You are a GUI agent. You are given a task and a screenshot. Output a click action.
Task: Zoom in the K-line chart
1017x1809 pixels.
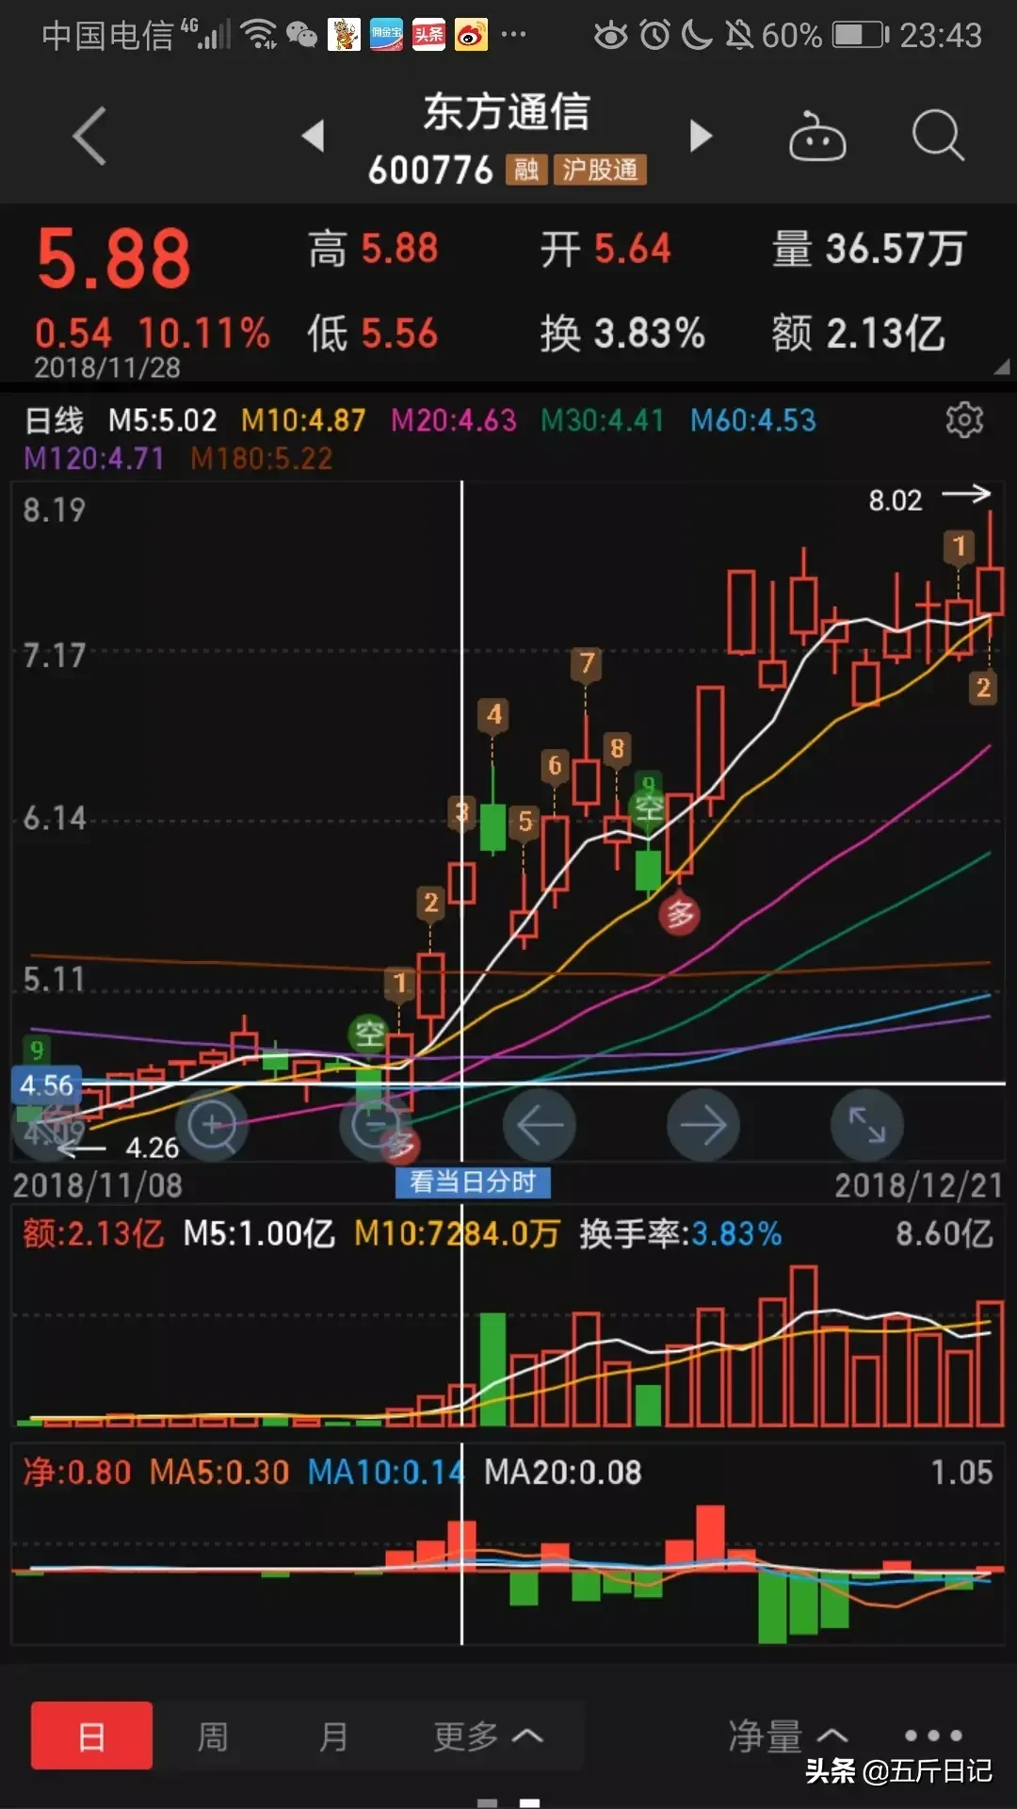pos(212,1125)
